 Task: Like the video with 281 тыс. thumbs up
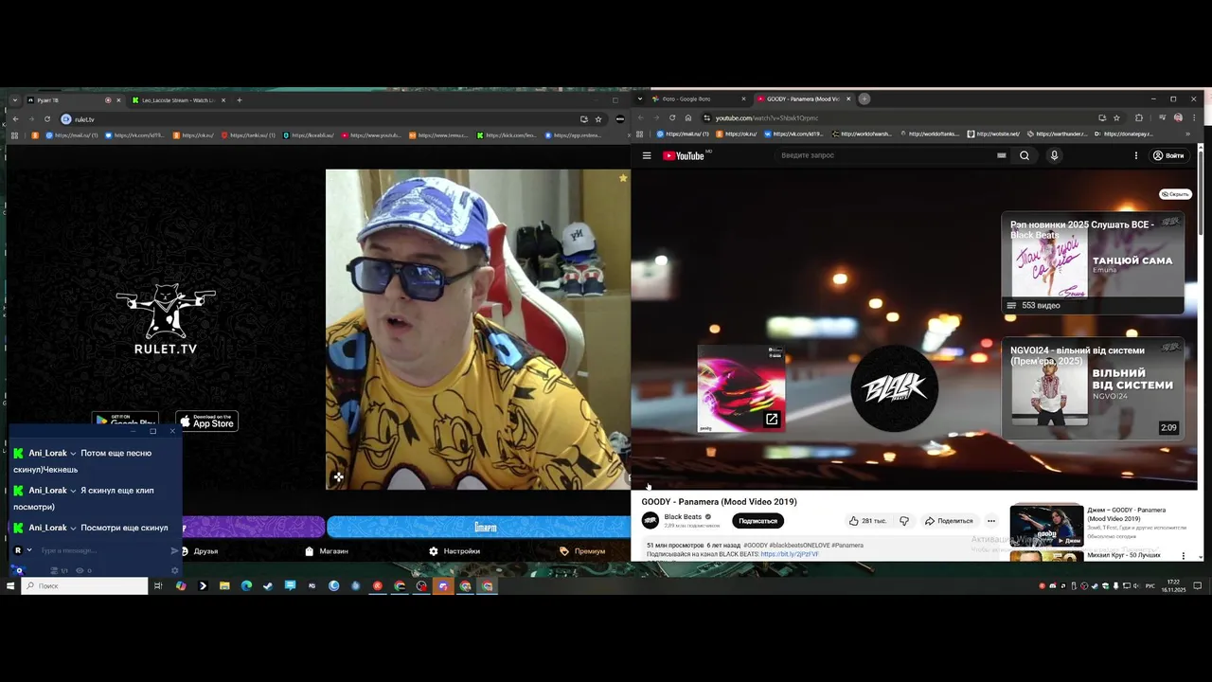[x=866, y=521]
